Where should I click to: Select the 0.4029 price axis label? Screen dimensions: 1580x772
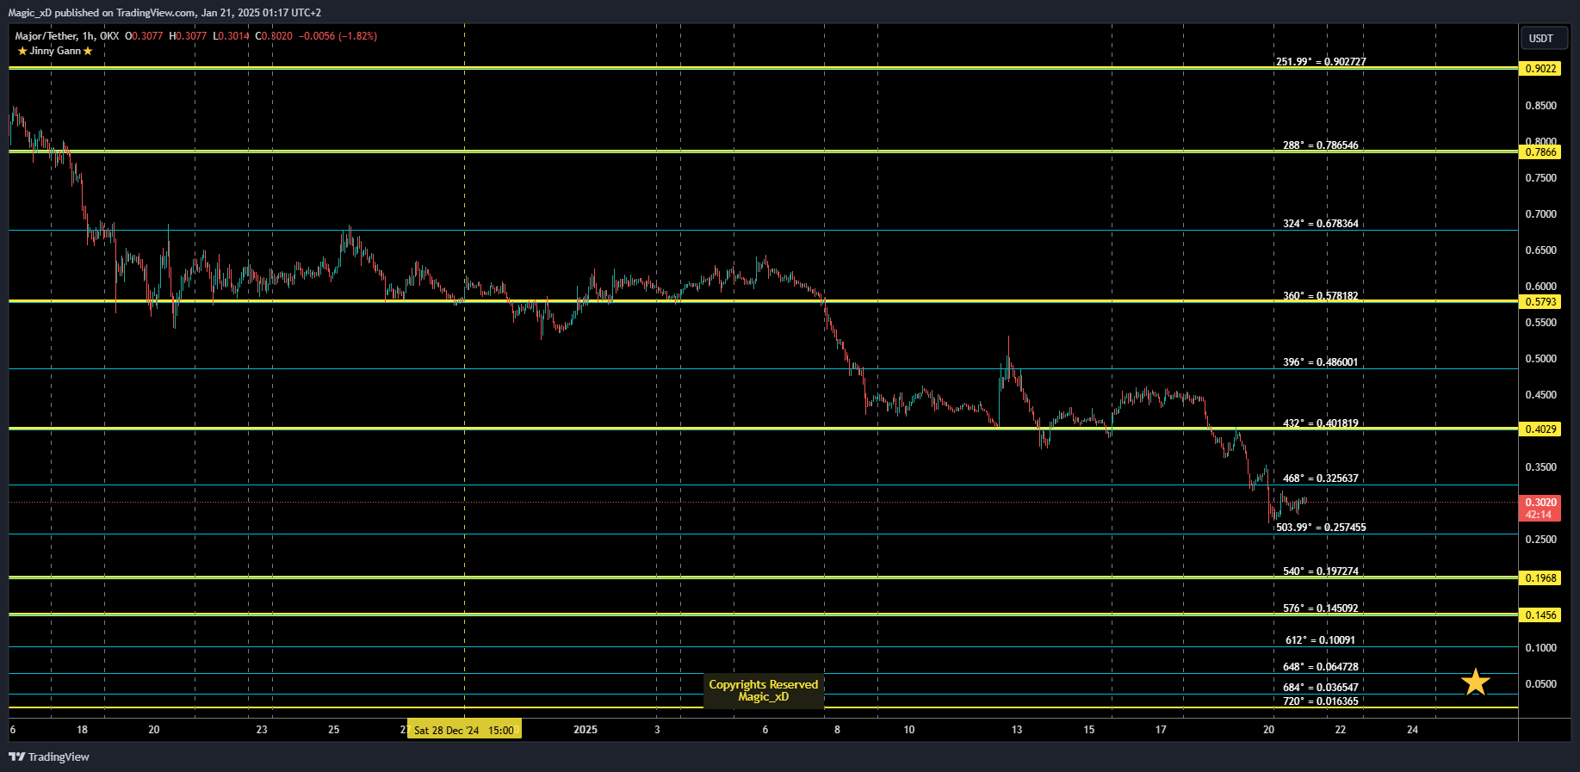1540,429
